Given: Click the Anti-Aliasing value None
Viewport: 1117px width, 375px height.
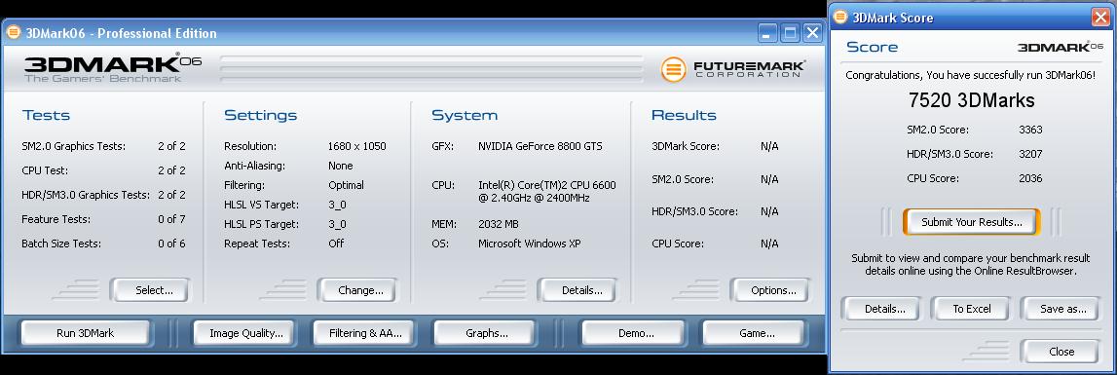Looking at the screenshot, I should tap(341, 166).
